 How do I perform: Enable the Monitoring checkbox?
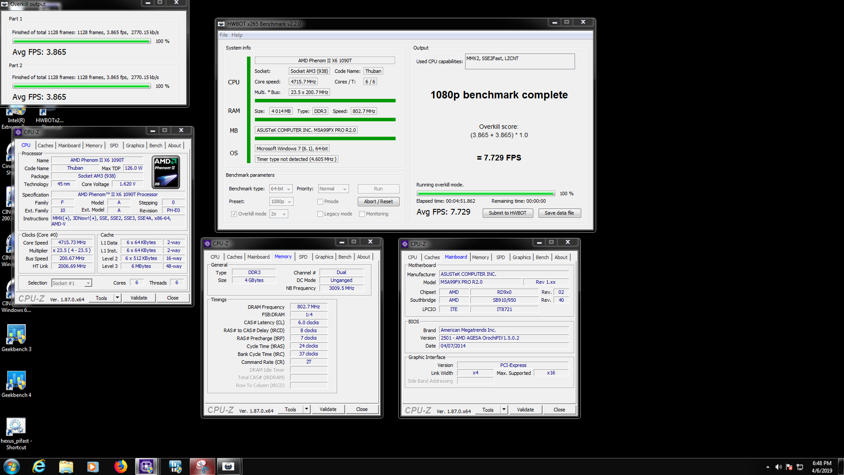pyautogui.click(x=362, y=214)
